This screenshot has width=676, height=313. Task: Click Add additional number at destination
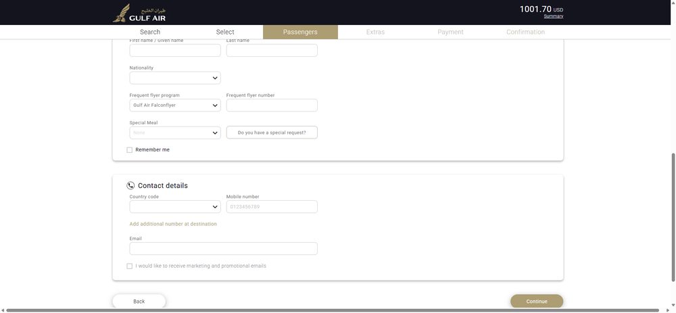point(173,224)
